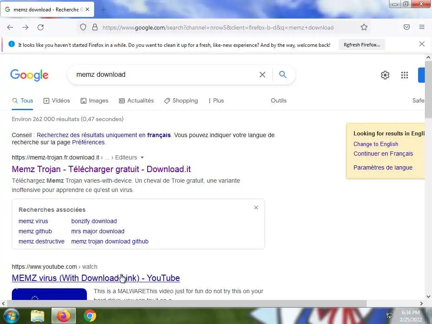Switch to the Vidéos tab

coord(57,100)
